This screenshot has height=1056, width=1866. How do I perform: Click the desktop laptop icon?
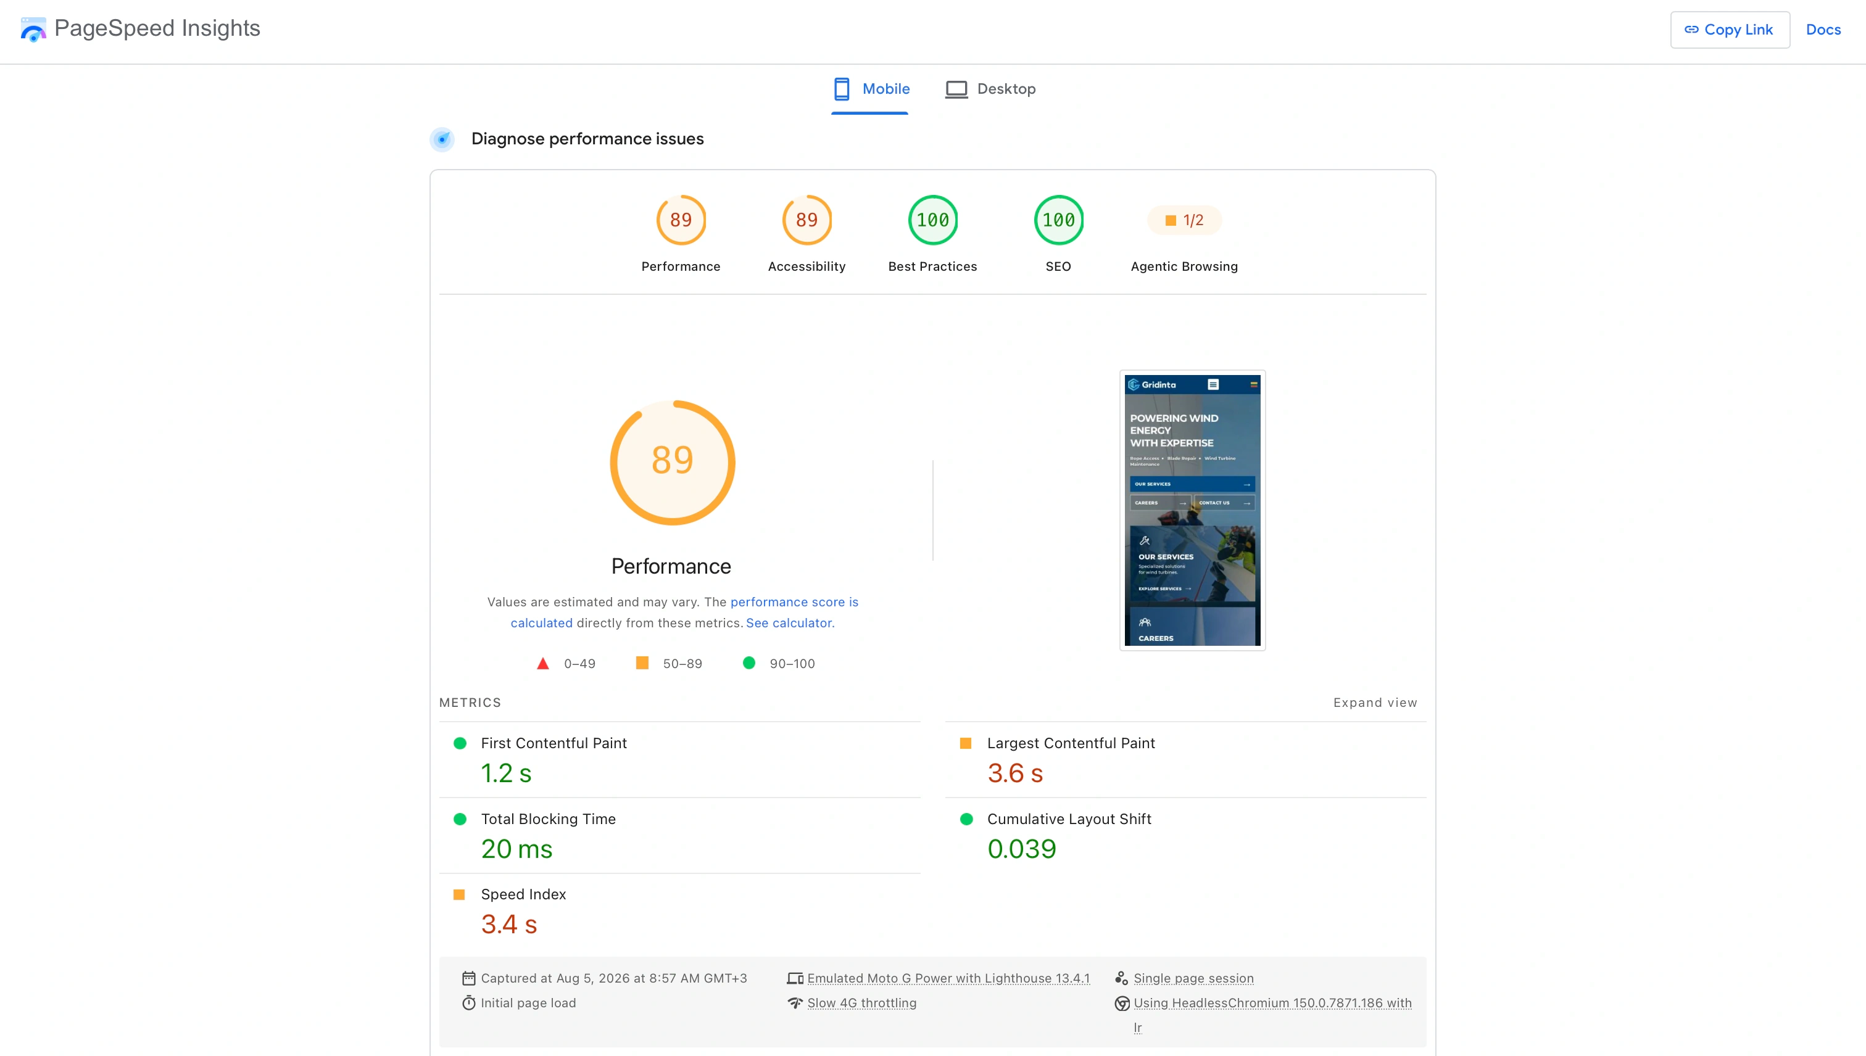pyautogui.click(x=956, y=89)
